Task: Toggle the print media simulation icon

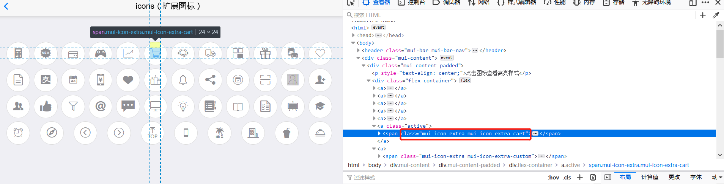Action: pos(593,177)
